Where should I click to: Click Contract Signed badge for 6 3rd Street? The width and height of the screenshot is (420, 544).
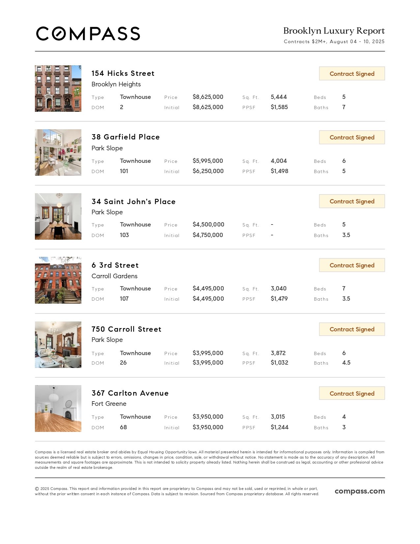point(352,265)
